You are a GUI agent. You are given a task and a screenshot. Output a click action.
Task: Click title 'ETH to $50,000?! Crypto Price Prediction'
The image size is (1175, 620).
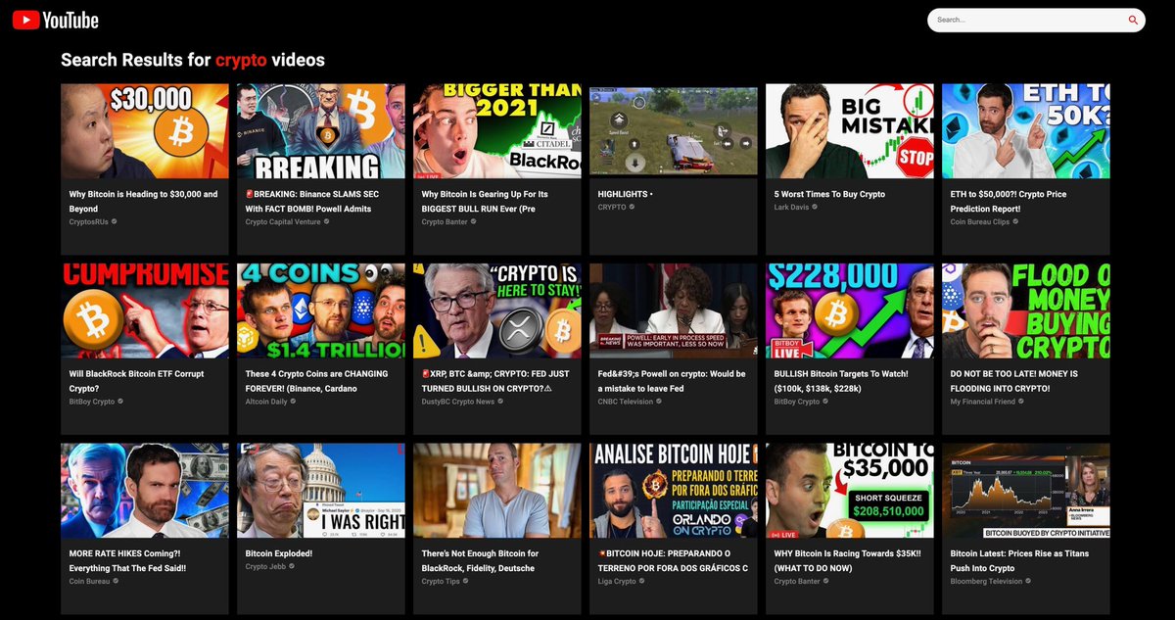click(1009, 201)
